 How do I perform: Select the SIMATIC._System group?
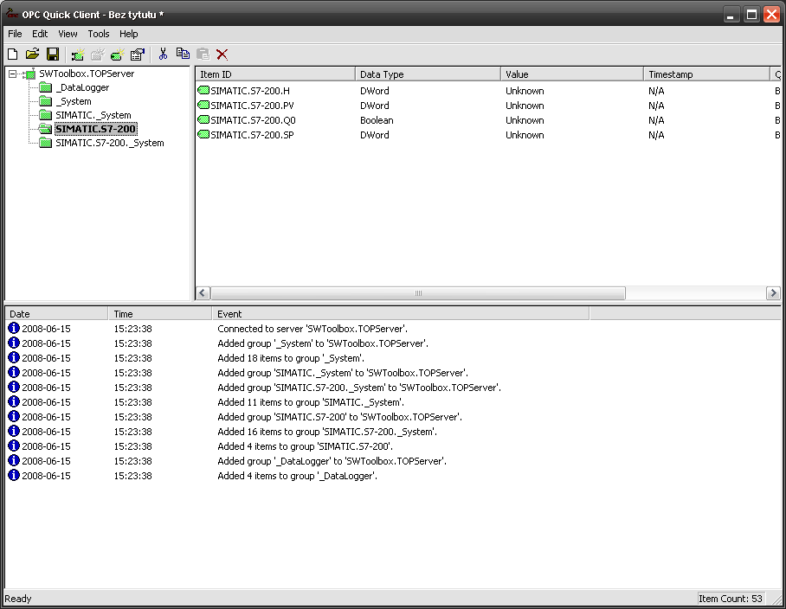coord(93,115)
